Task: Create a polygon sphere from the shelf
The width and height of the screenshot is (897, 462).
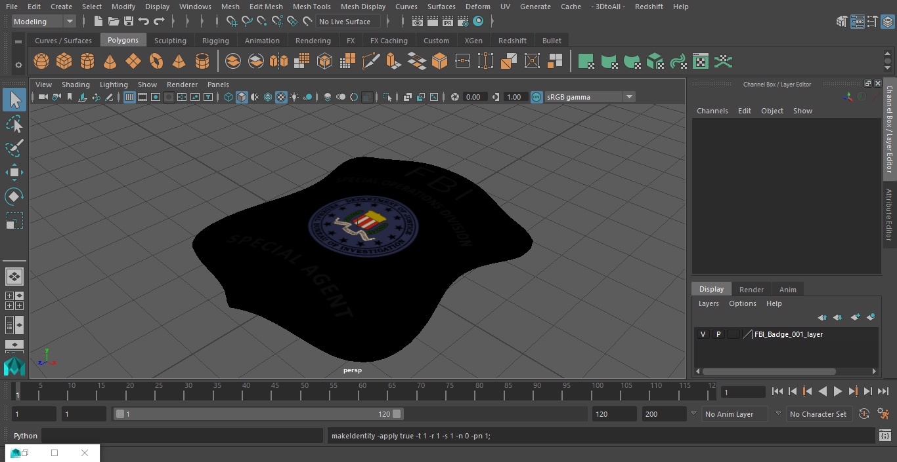Action: pos(41,62)
